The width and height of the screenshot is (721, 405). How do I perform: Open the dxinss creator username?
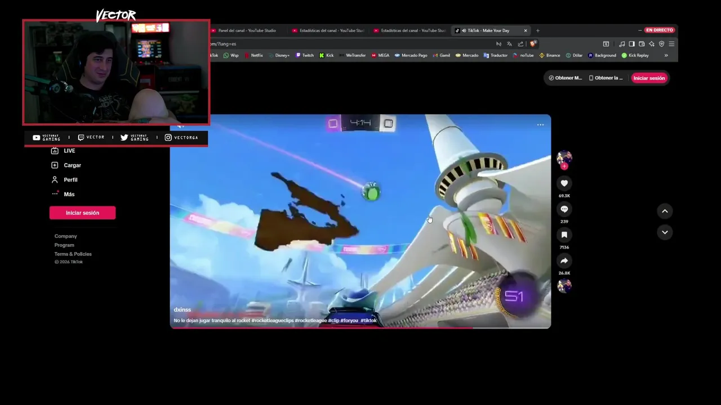tap(182, 310)
